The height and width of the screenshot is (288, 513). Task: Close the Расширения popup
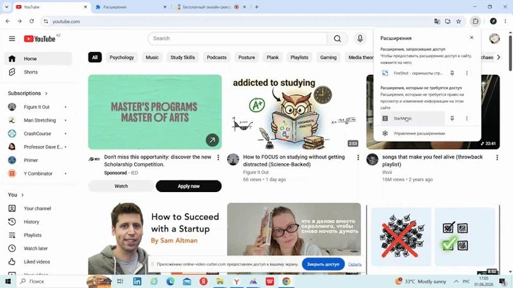point(471,38)
